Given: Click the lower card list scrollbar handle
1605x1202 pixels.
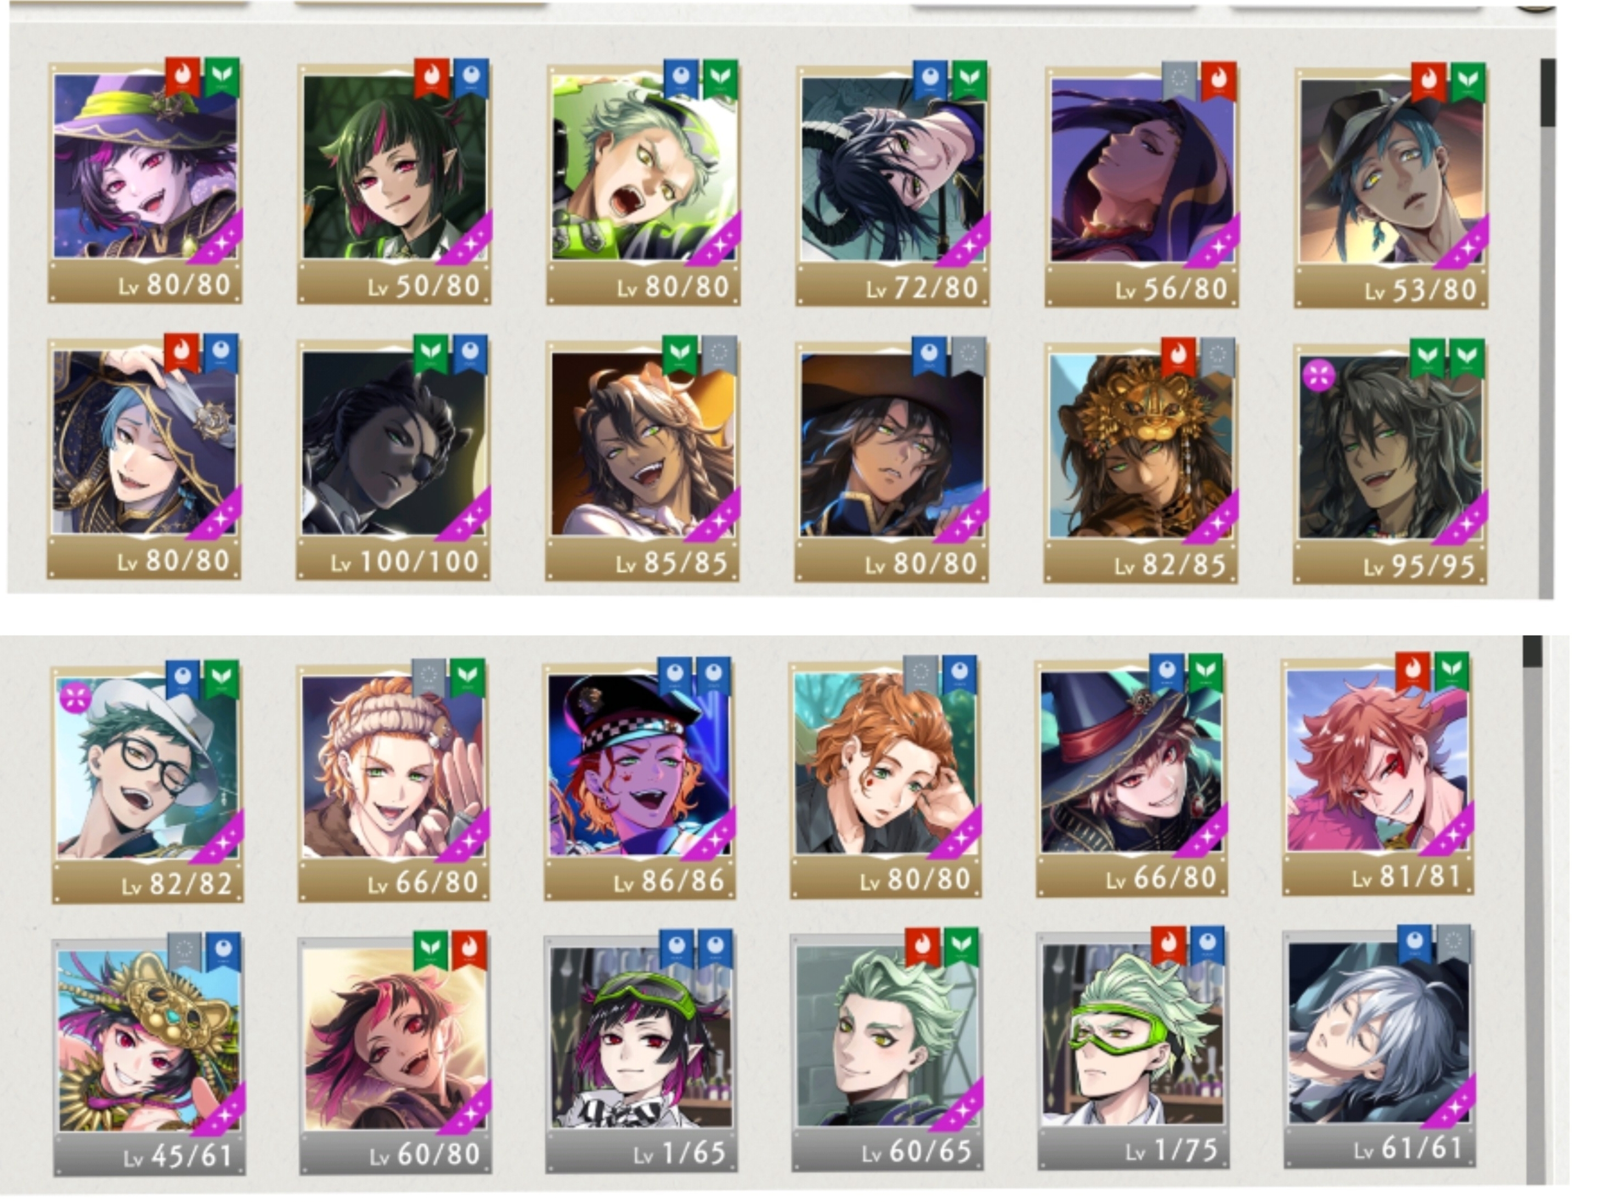Looking at the screenshot, I should pos(1533,651).
